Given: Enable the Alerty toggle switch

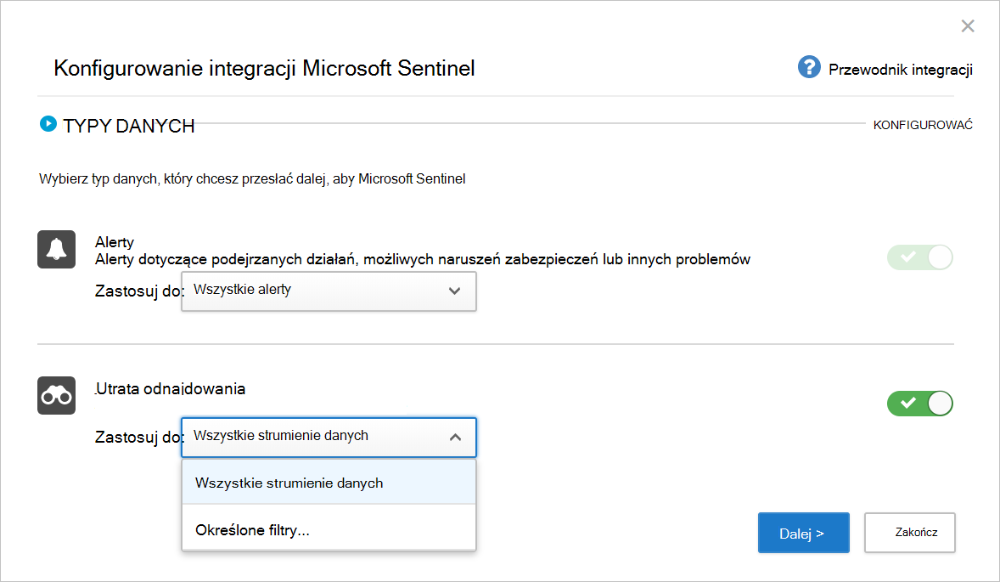Looking at the screenshot, I should (919, 257).
